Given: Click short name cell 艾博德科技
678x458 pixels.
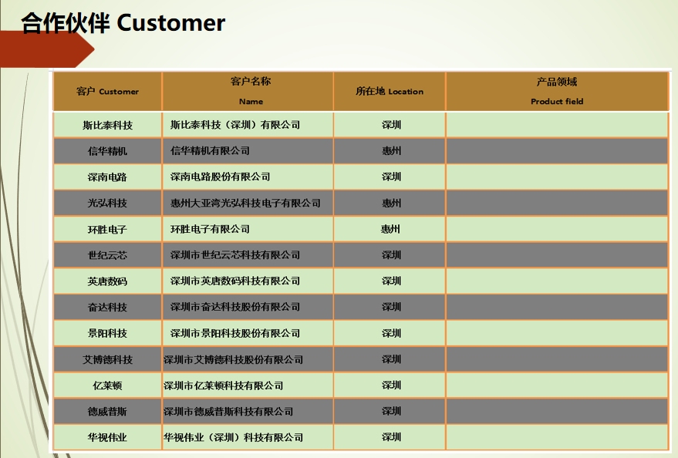Looking at the screenshot, I should tap(108, 359).
